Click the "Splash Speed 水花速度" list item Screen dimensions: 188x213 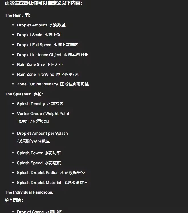coord(39,163)
